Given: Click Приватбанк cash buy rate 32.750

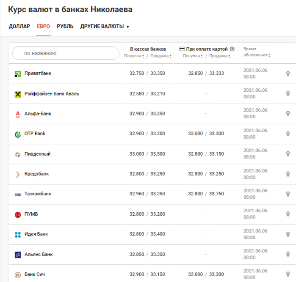Looking at the screenshot, I should click(x=137, y=73).
